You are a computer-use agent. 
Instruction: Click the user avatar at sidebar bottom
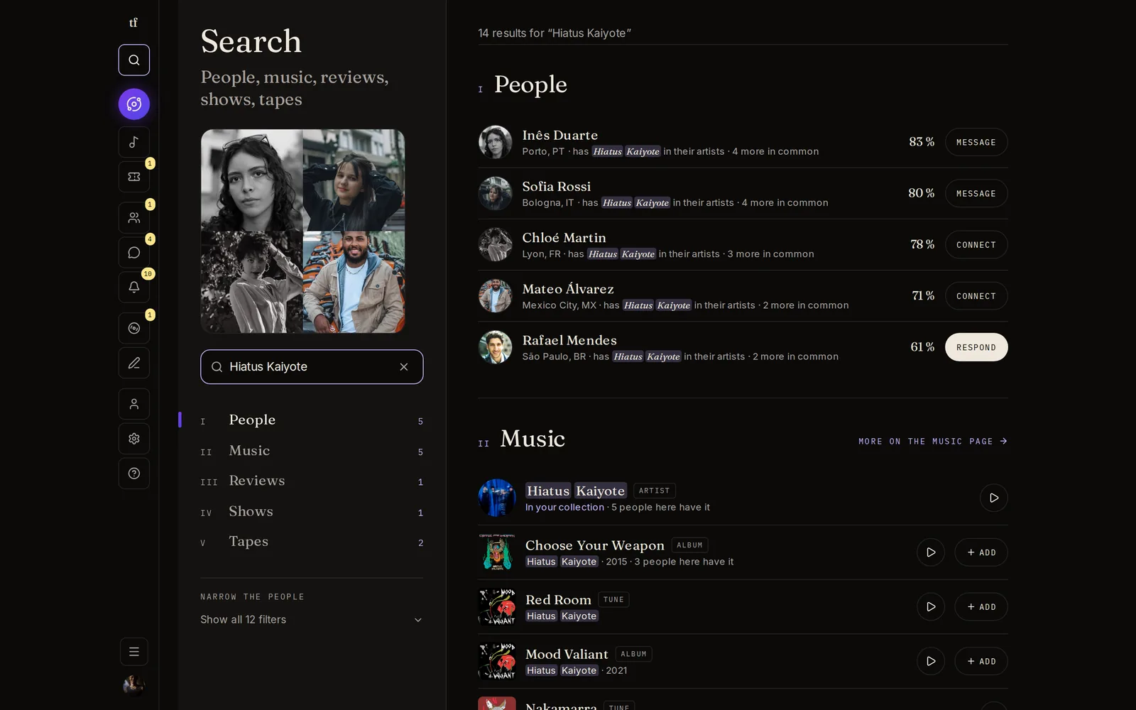(134, 685)
